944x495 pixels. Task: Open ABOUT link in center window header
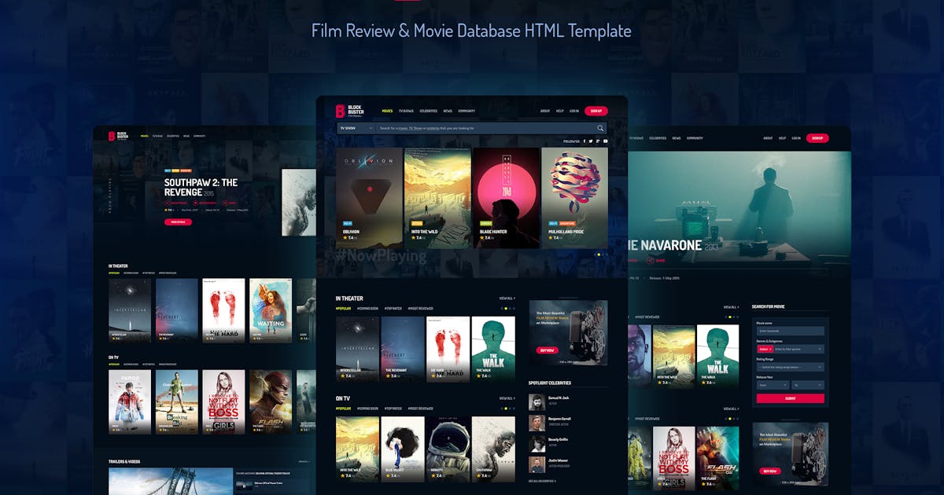pyautogui.click(x=545, y=111)
